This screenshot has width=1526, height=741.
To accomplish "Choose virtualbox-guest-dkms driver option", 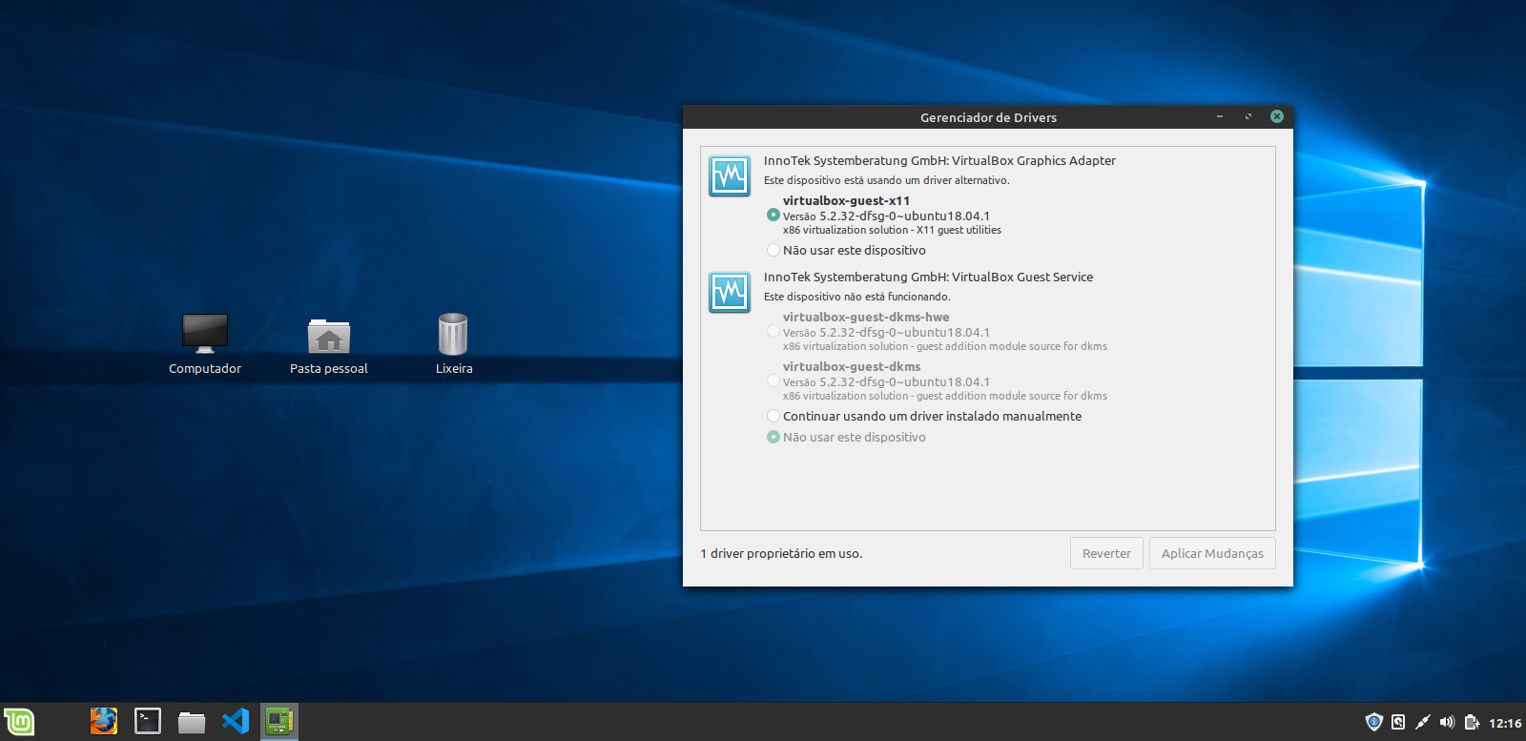I will coord(773,381).
